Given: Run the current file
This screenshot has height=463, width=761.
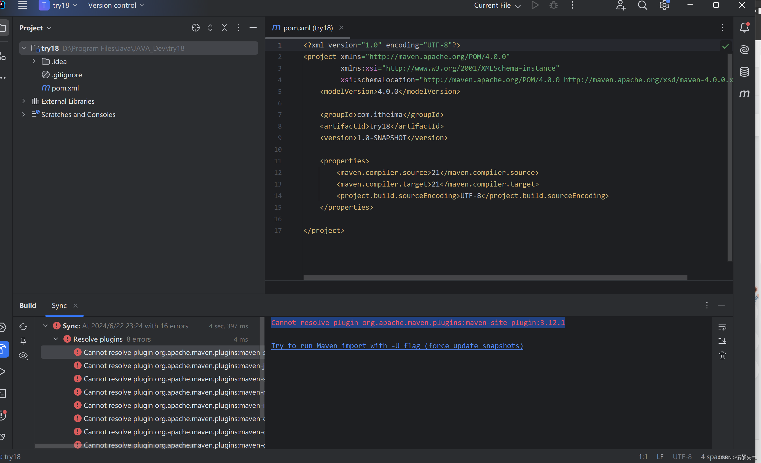Looking at the screenshot, I should [535, 5].
